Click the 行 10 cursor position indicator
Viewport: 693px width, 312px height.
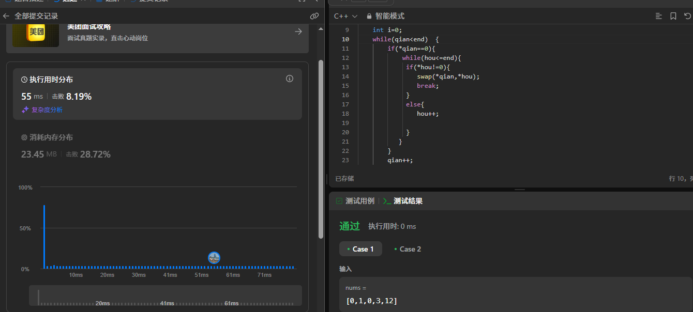click(681, 178)
